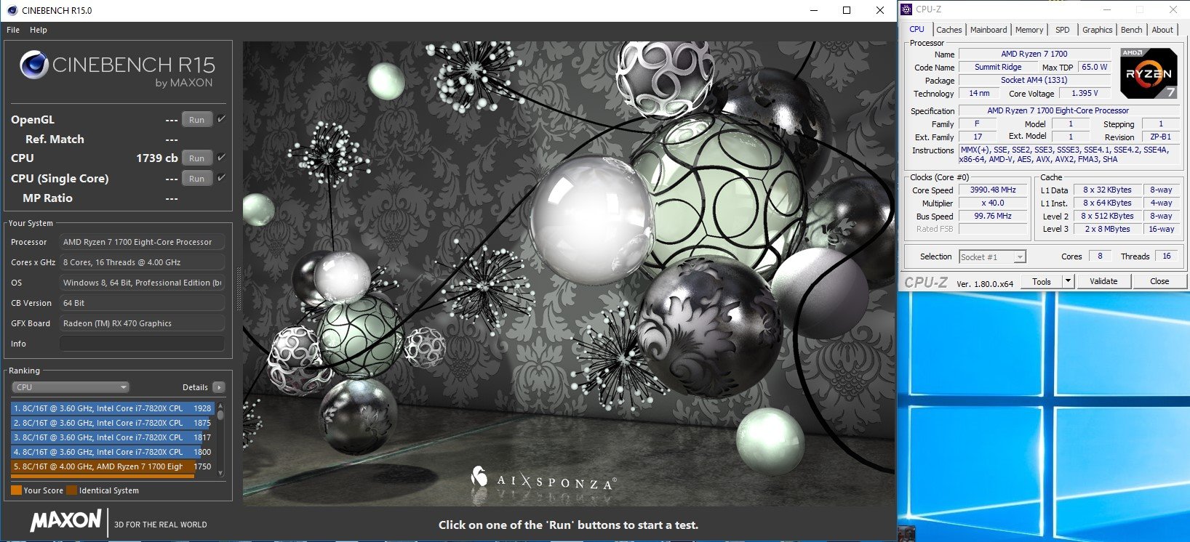Viewport: 1190px width, 542px height.
Task: Switch to the Caches tab in CPU-Z
Action: 949,30
